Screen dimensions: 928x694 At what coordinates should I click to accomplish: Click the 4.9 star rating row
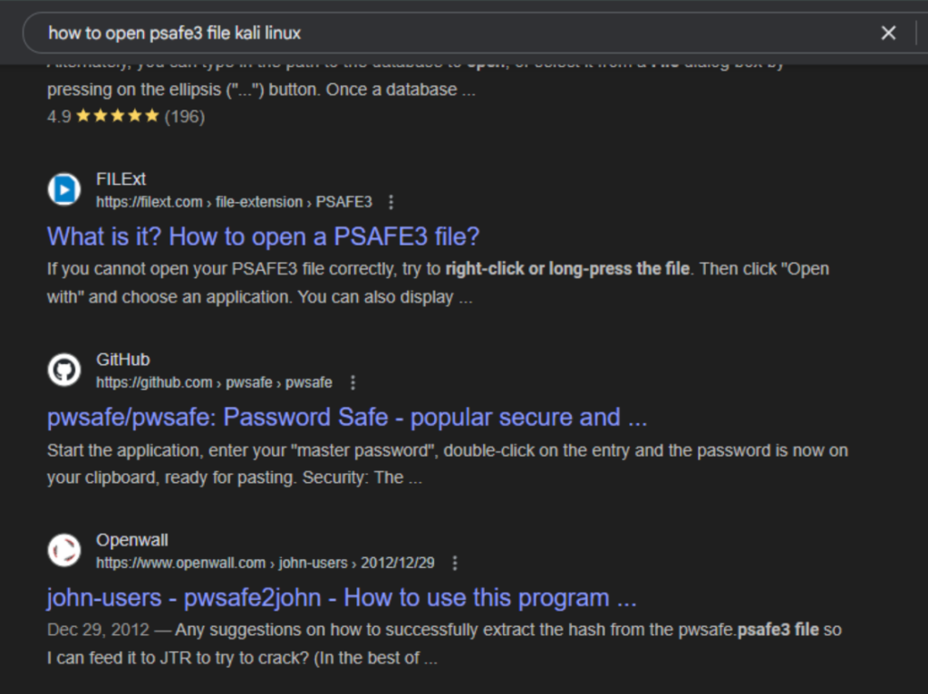125,116
